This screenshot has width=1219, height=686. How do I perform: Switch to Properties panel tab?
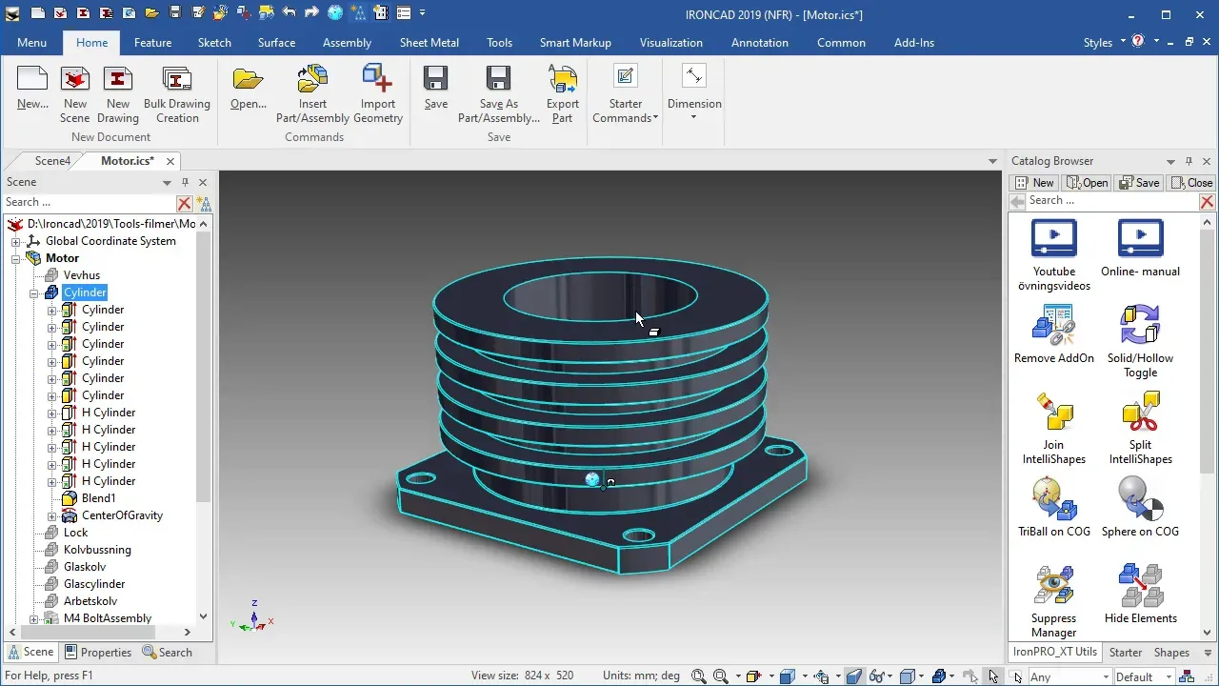click(98, 653)
